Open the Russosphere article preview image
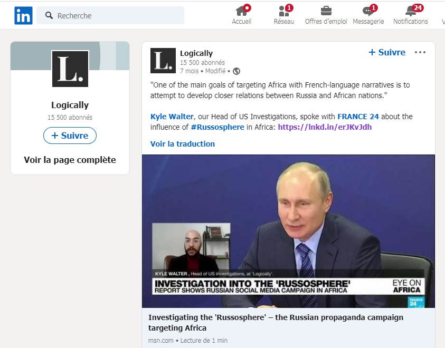This screenshot has width=445, height=348. (288, 231)
